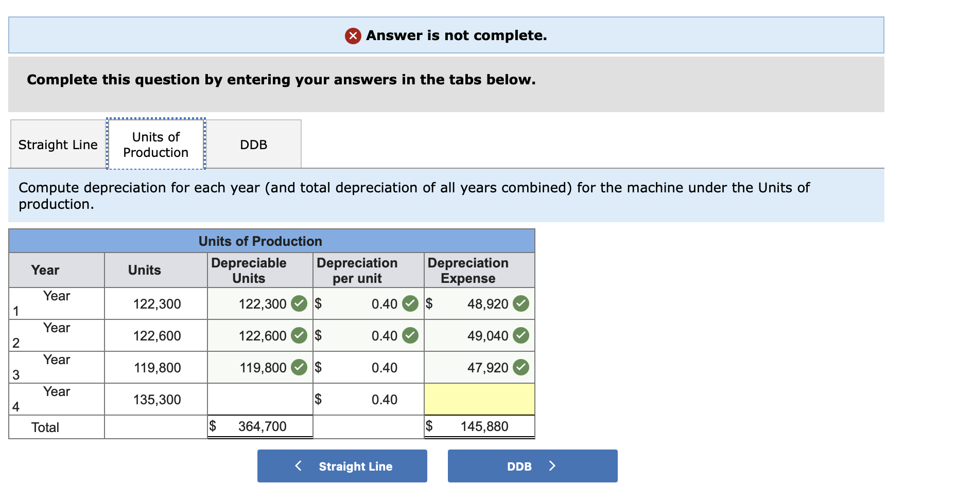
Task: Click the checkmark next to 48,920 expense
Action: pos(520,303)
